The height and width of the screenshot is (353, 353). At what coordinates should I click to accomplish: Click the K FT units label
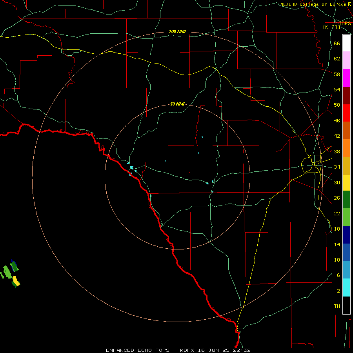click(x=331, y=27)
